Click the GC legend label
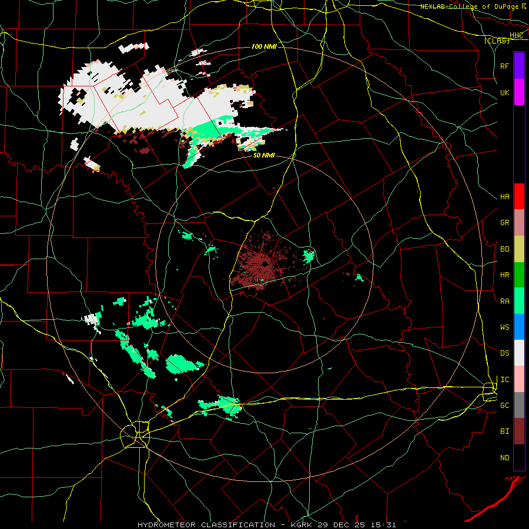This screenshot has height=529, width=529. (x=504, y=406)
